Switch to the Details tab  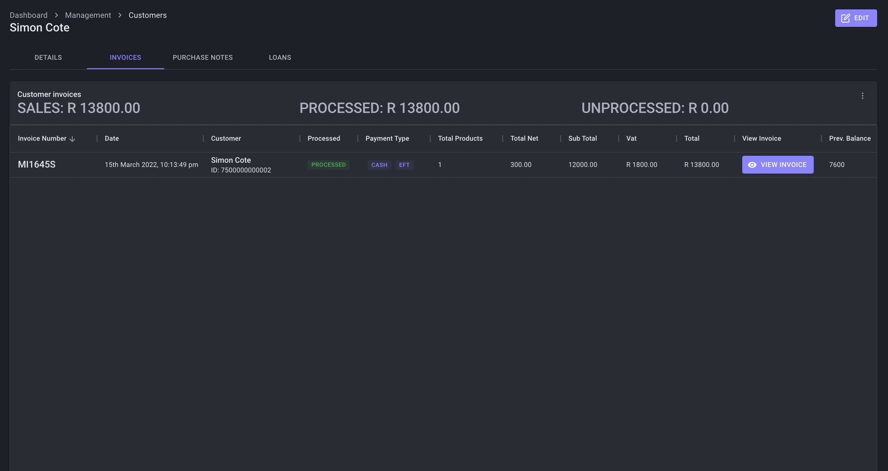coord(48,58)
